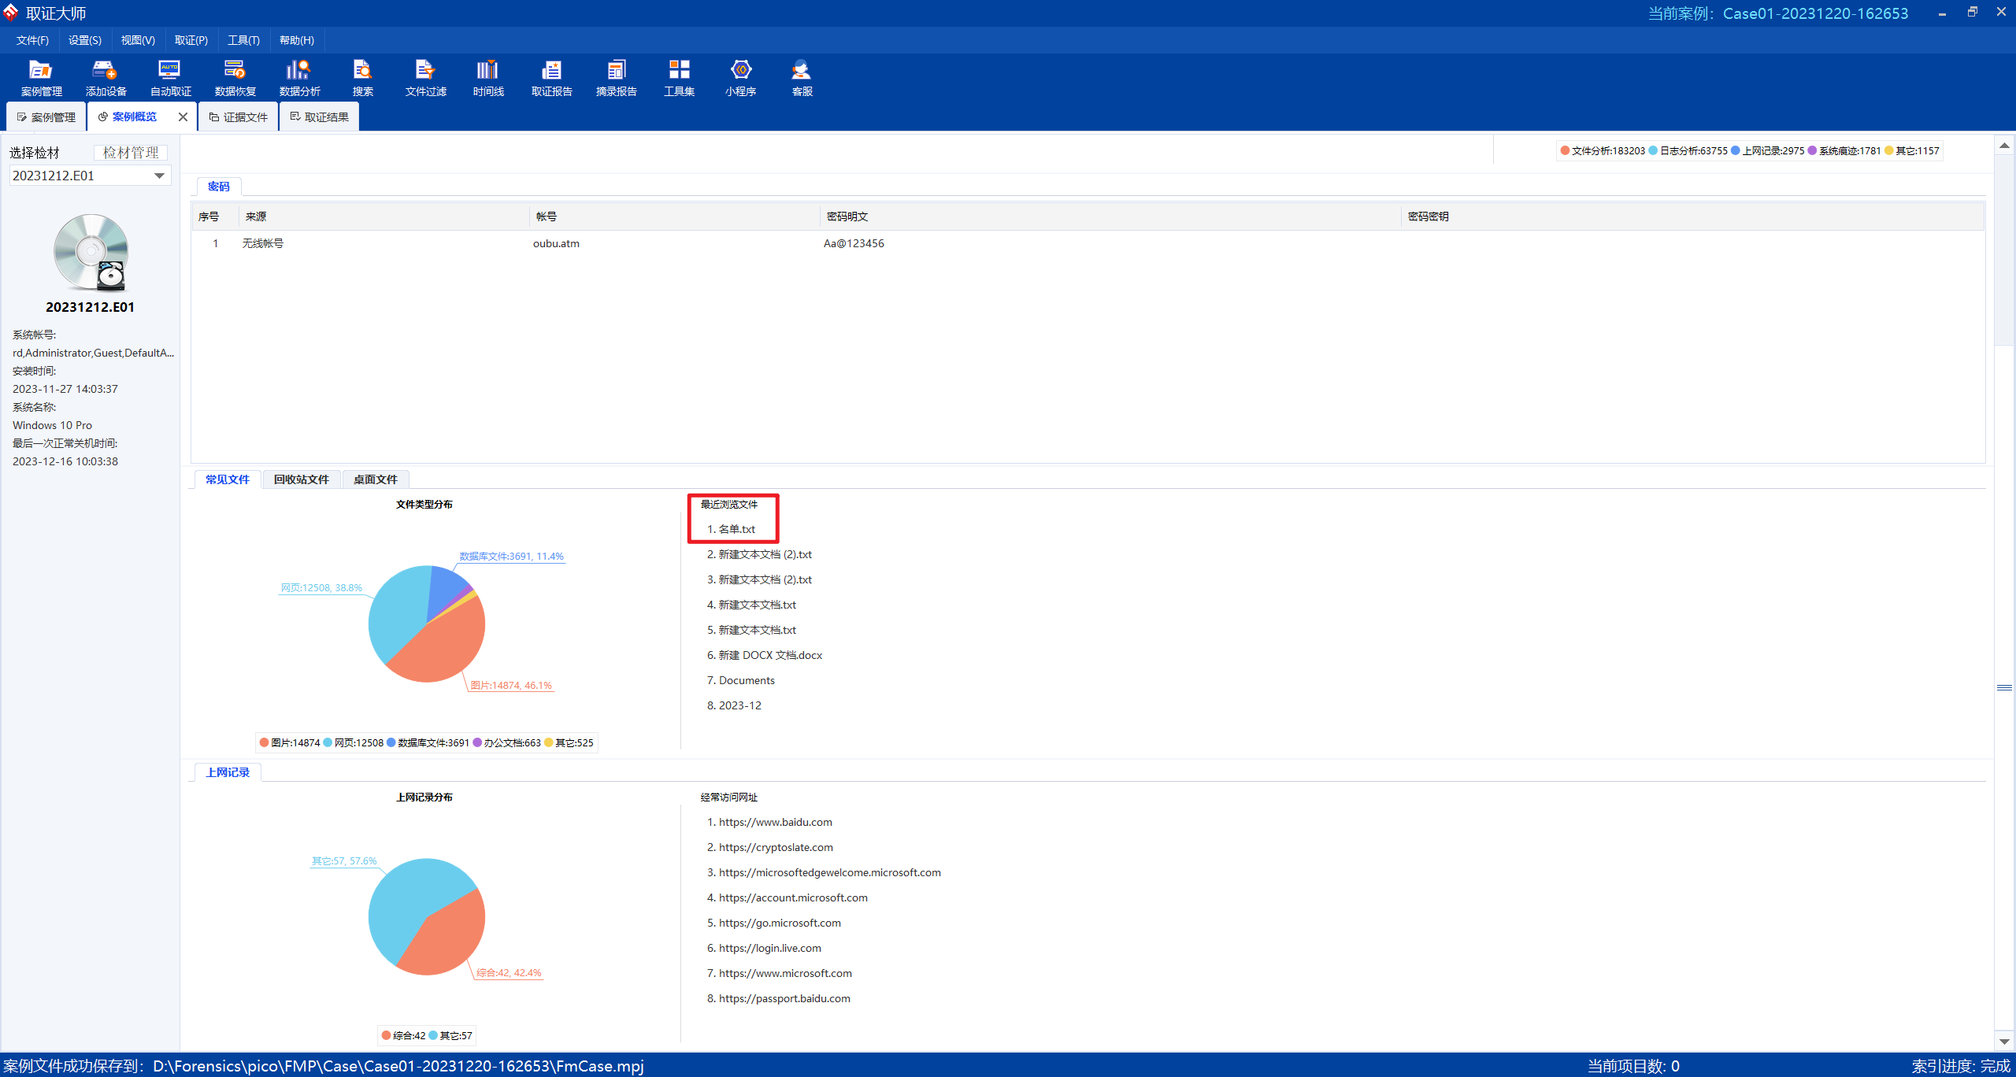Open the 案例管理 toolbar icon
Image resolution: width=2016 pixels, height=1077 pixels.
click(x=41, y=78)
